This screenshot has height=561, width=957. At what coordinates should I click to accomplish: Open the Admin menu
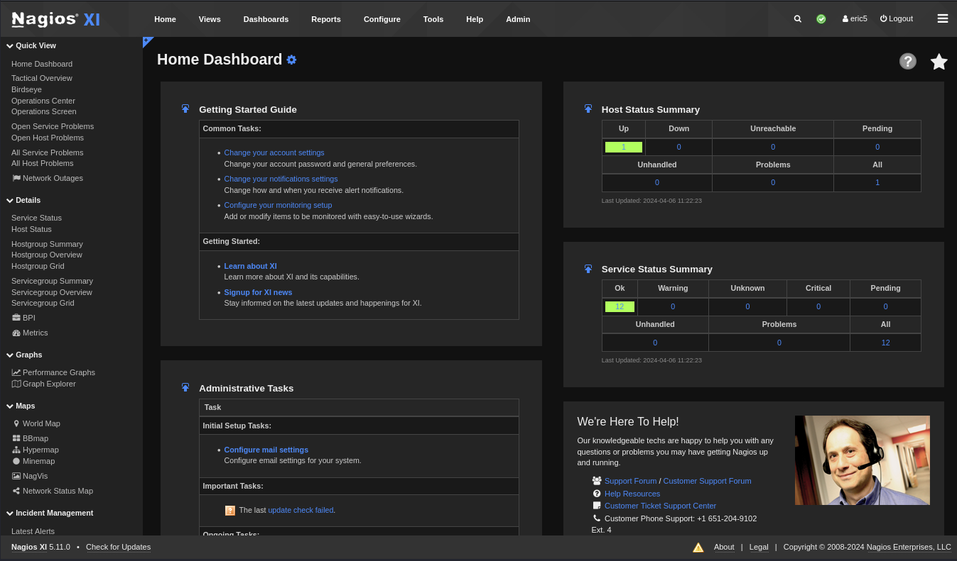518,19
